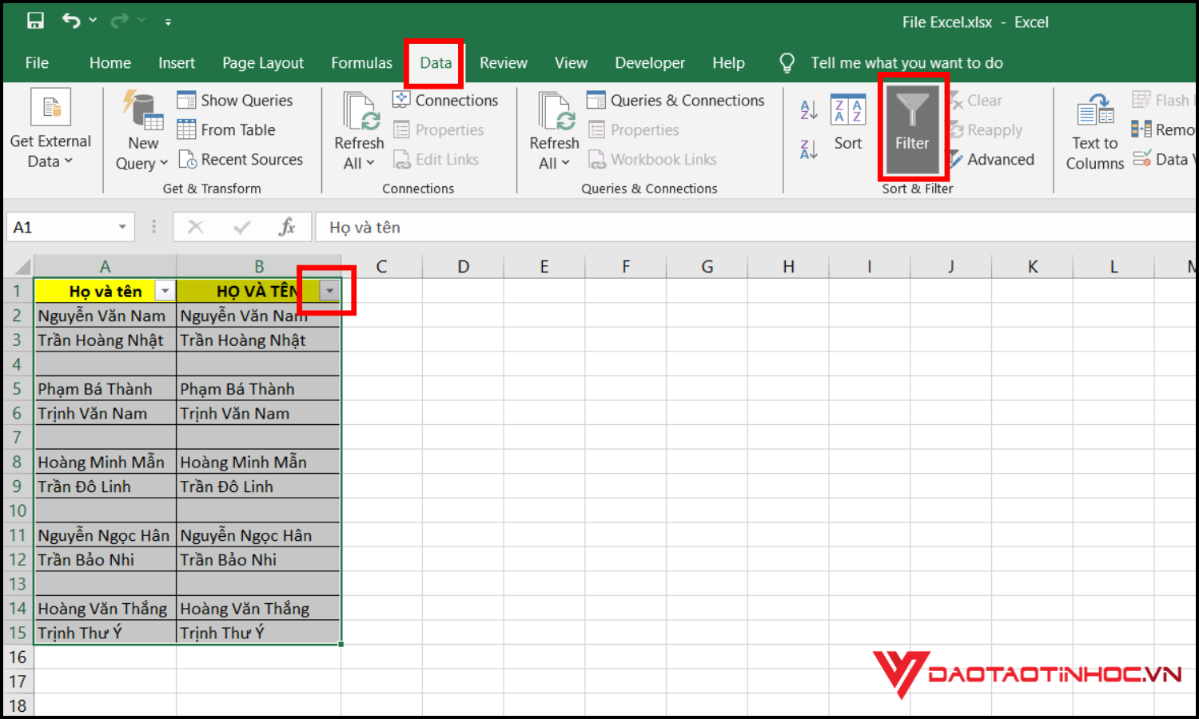Sort descending with the Z to A icon
The width and height of the screenshot is (1199, 719).
(x=808, y=149)
